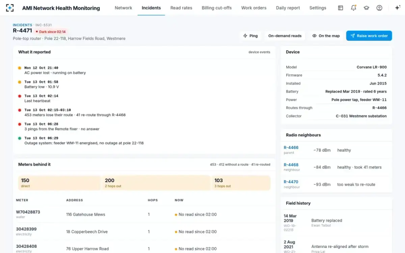Viewport: 405px width, 253px height.
Task: Open the sparkle assistant icon
Action: point(398,8)
